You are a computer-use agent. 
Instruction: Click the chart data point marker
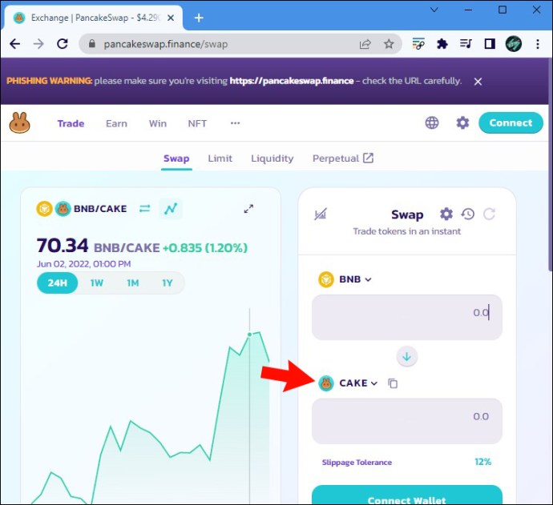tap(250, 335)
